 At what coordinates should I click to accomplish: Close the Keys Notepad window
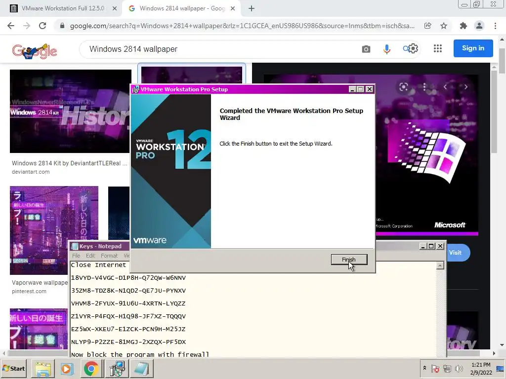coord(440,246)
